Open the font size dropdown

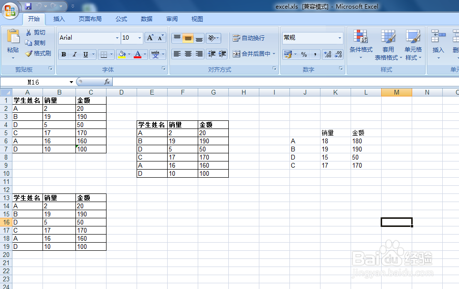[139, 38]
